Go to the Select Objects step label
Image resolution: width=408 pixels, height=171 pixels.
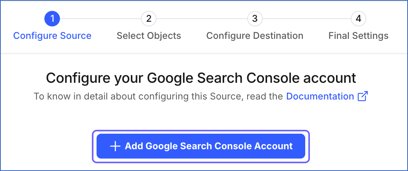(x=149, y=36)
